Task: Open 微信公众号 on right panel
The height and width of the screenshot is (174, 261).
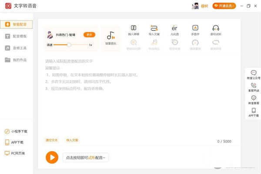Action: 254,74
